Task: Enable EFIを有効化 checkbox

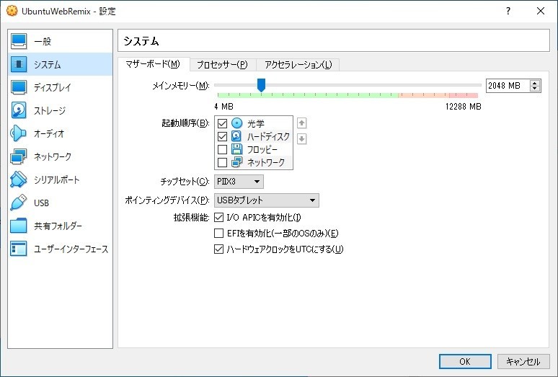Action: point(219,234)
